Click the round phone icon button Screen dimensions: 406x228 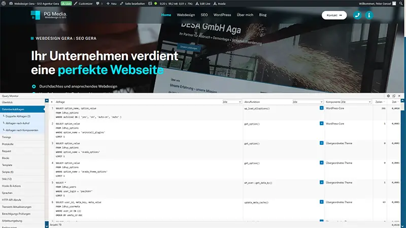click(357, 15)
